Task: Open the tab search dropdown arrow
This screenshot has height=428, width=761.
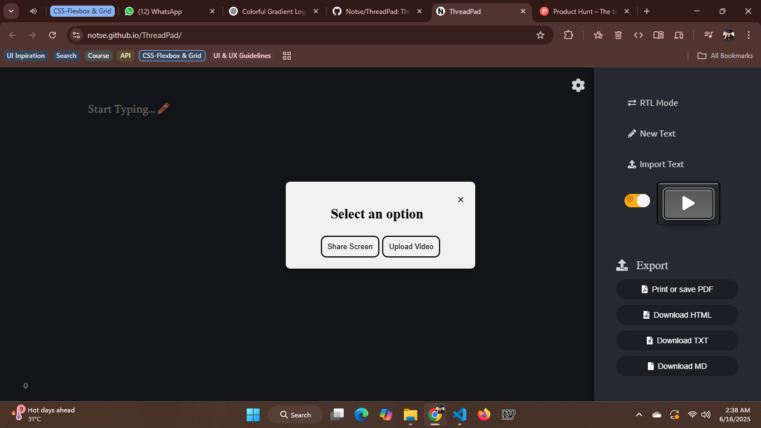Action: (11, 11)
